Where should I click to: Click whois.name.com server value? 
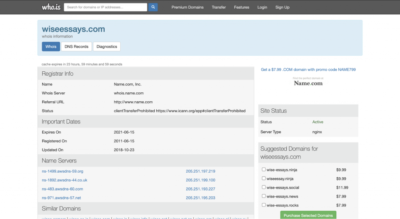coord(129,93)
